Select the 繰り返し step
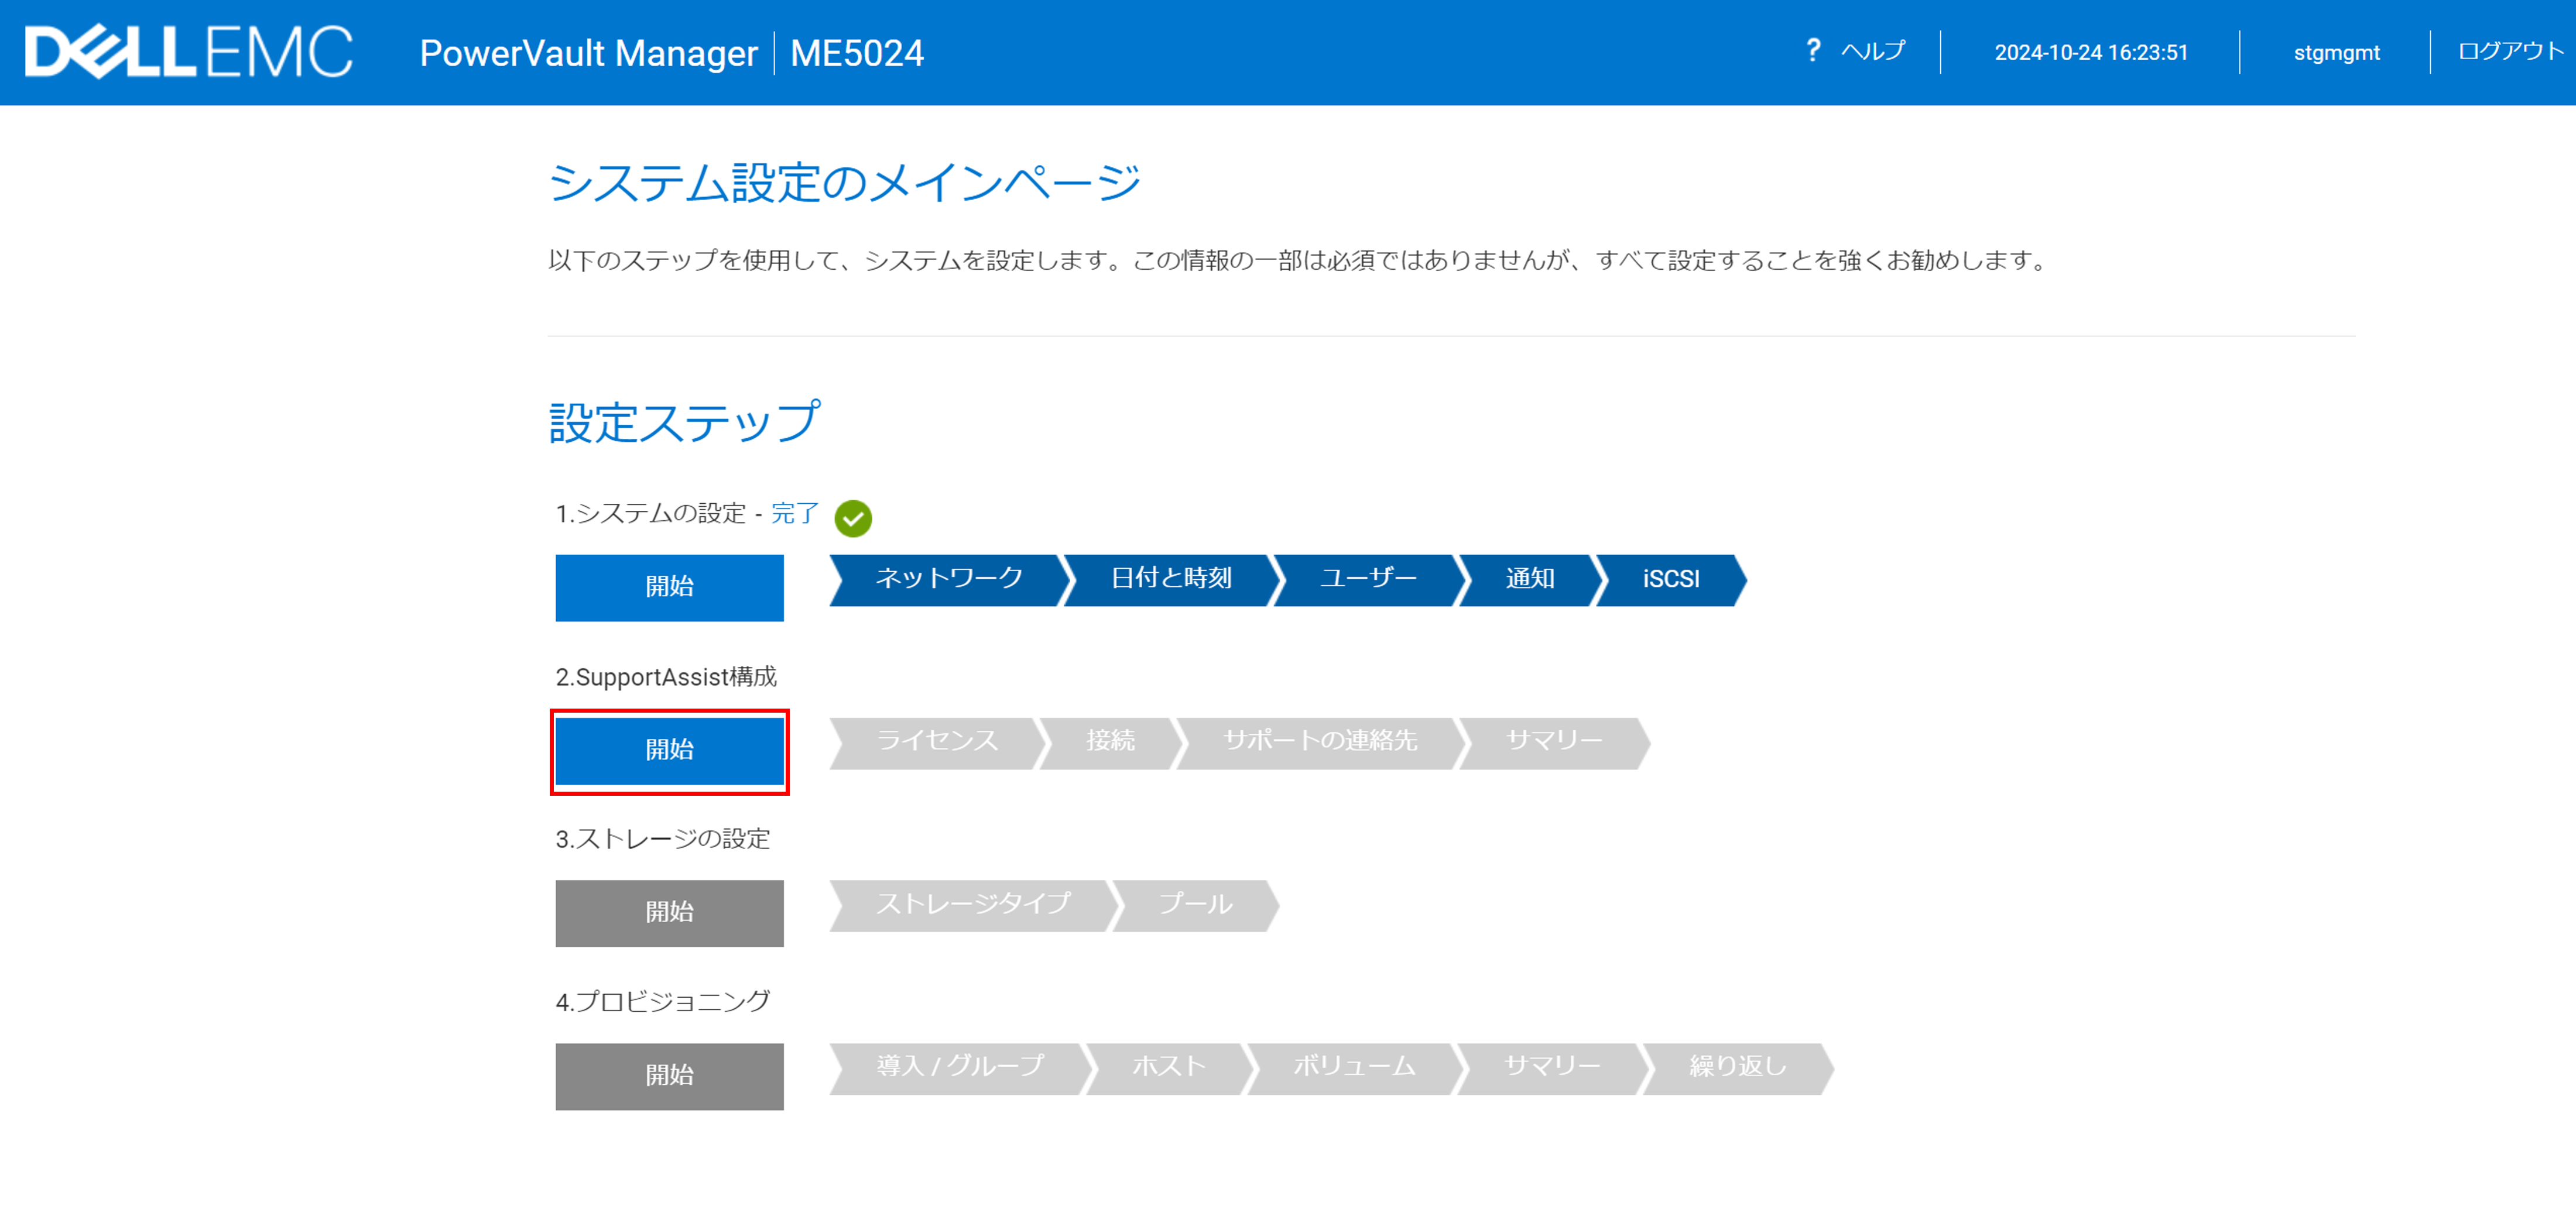The height and width of the screenshot is (1227, 2576). pos(1738,1068)
